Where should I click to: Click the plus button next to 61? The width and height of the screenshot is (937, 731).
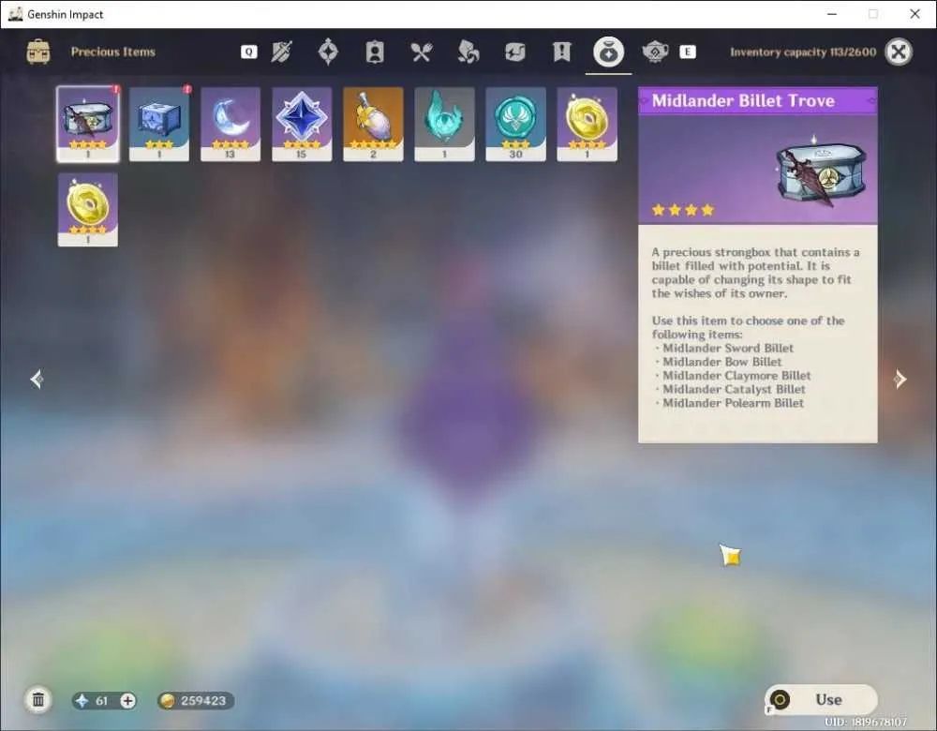(127, 700)
